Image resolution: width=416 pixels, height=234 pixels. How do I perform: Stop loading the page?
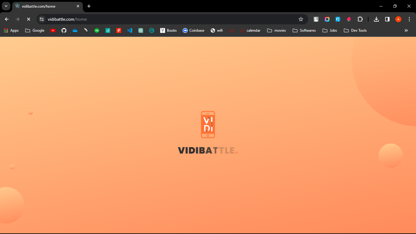(29, 19)
